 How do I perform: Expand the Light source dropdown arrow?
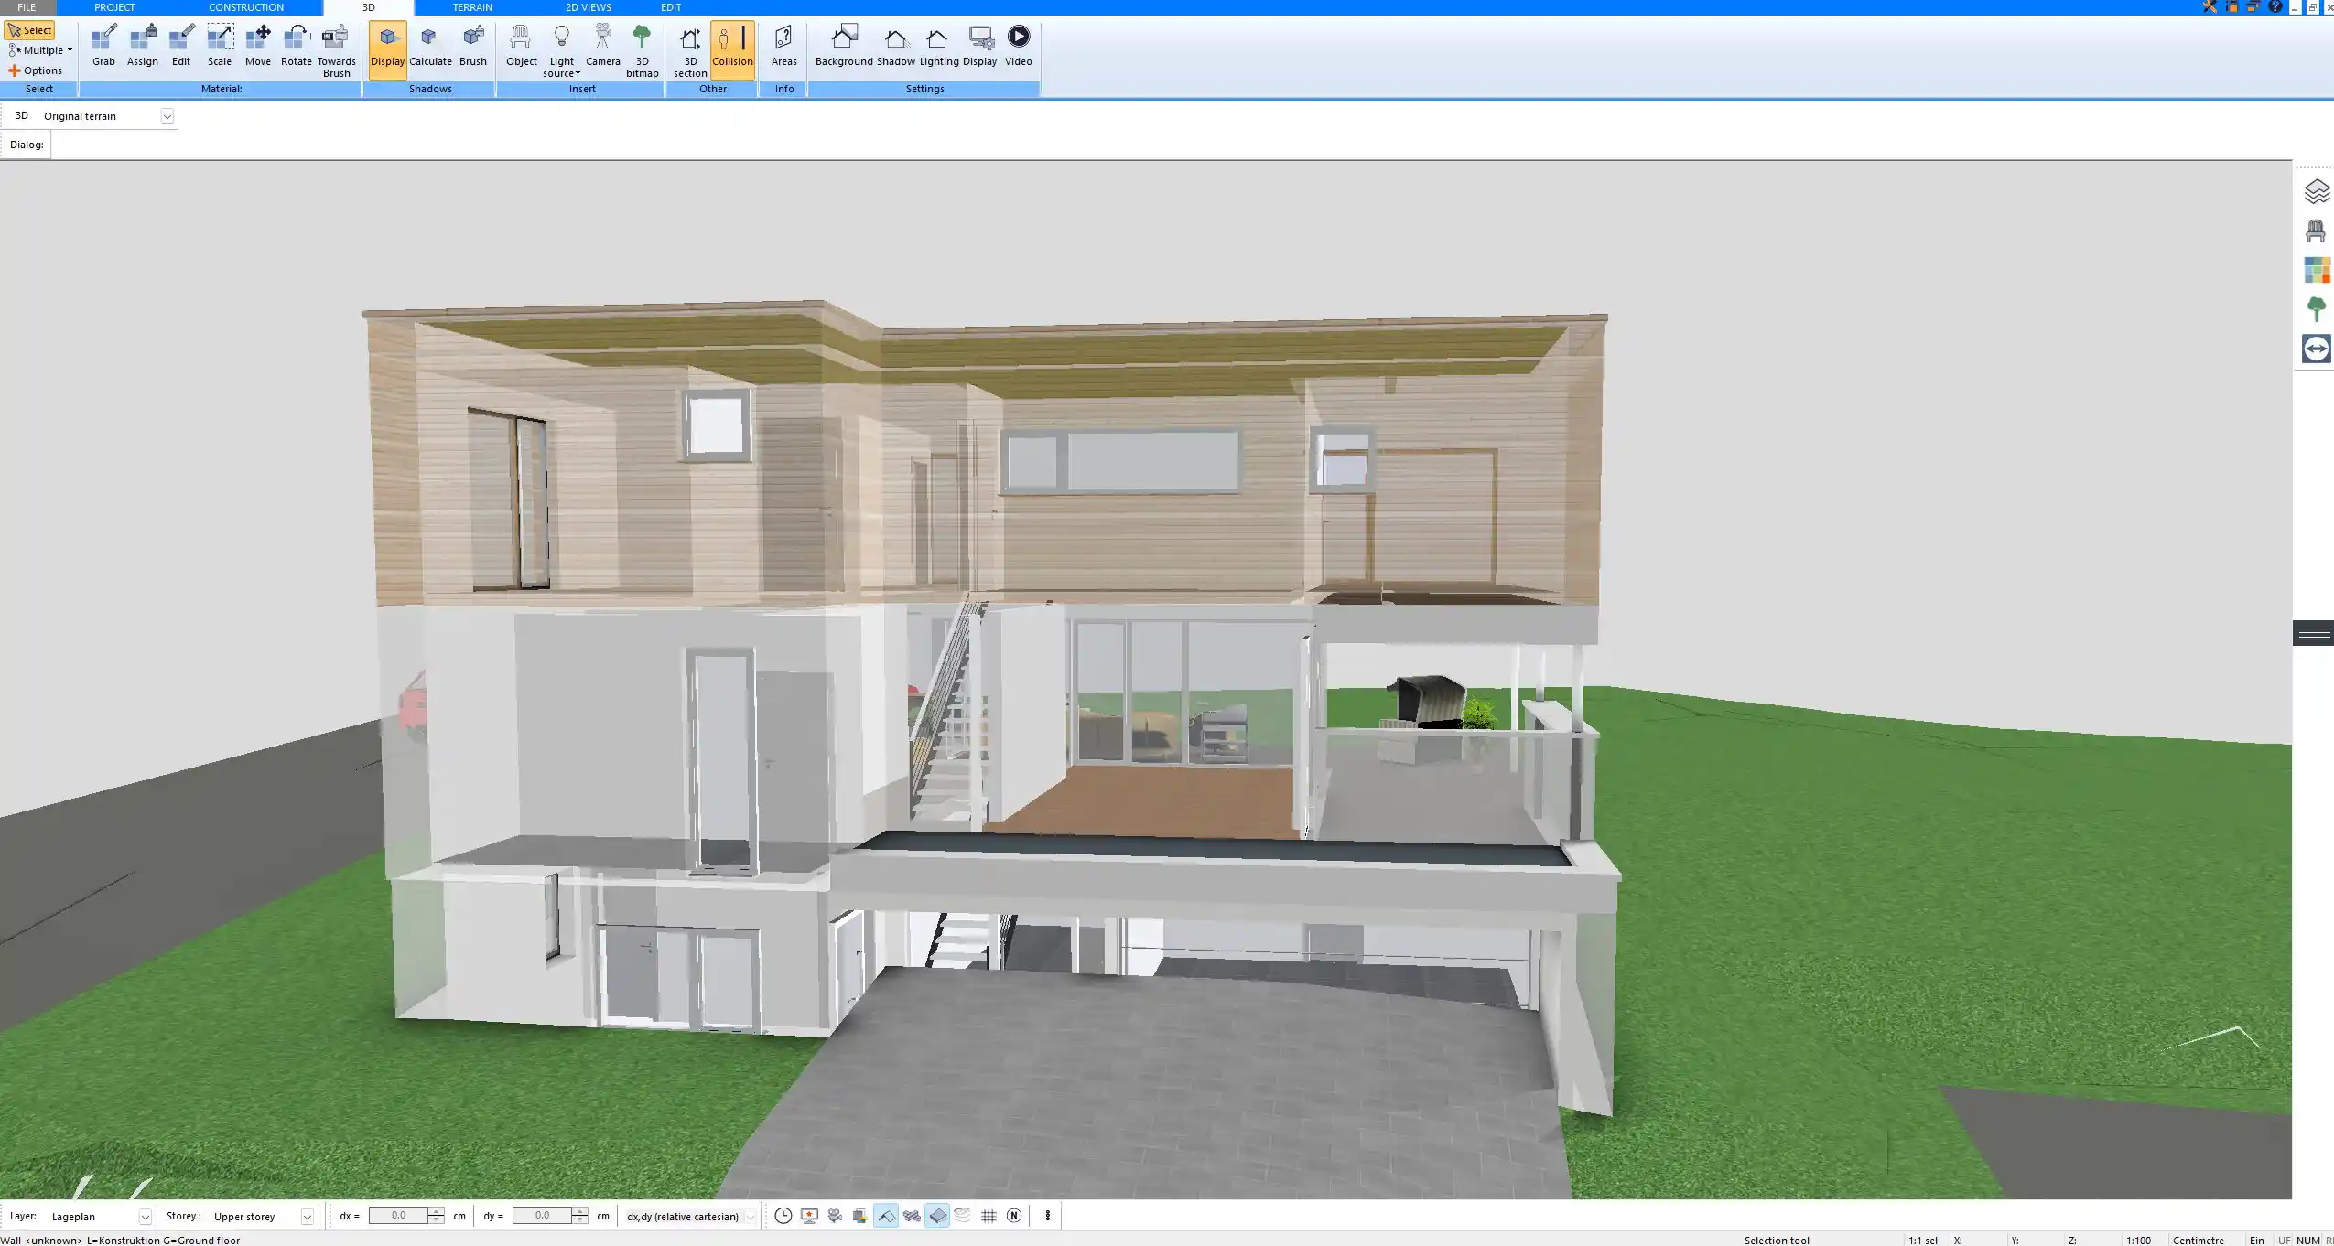(578, 73)
